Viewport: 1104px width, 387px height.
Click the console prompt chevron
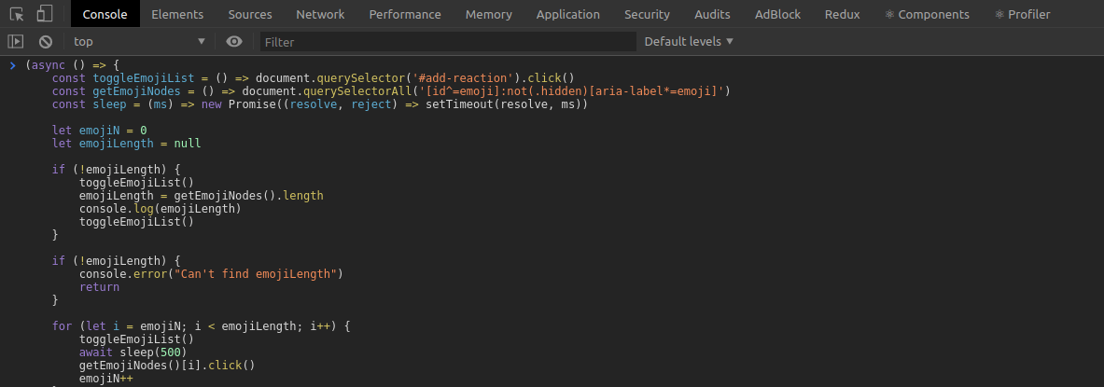point(13,65)
